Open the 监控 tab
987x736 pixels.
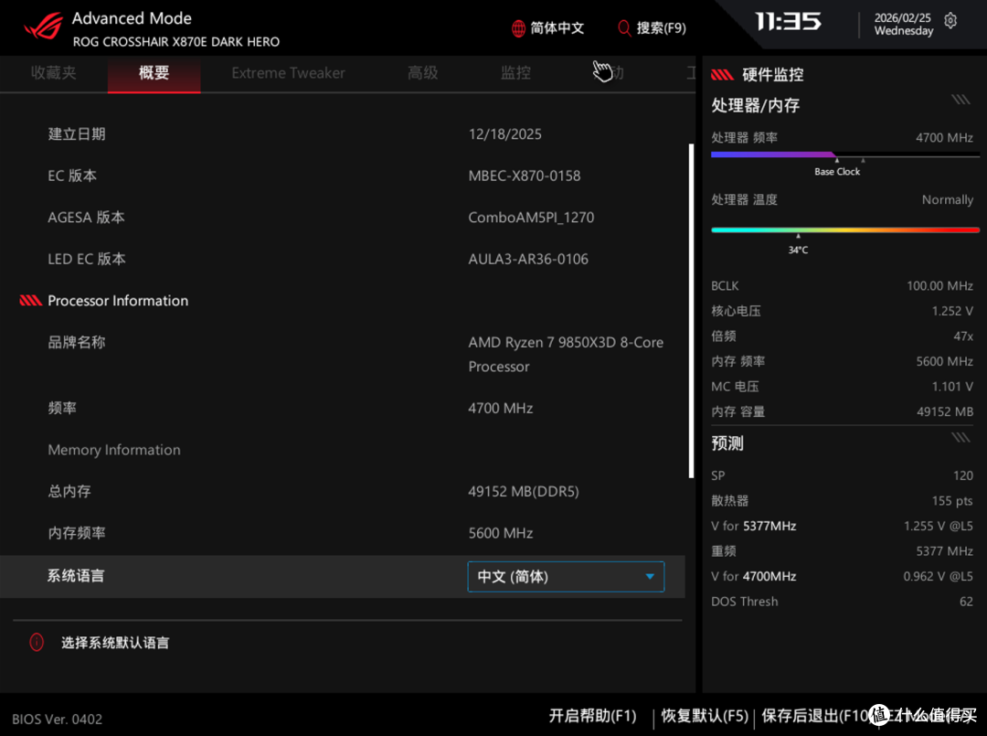pyautogui.click(x=515, y=73)
